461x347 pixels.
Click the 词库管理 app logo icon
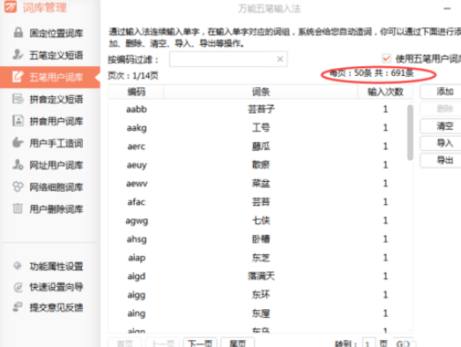[x=11, y=6]
